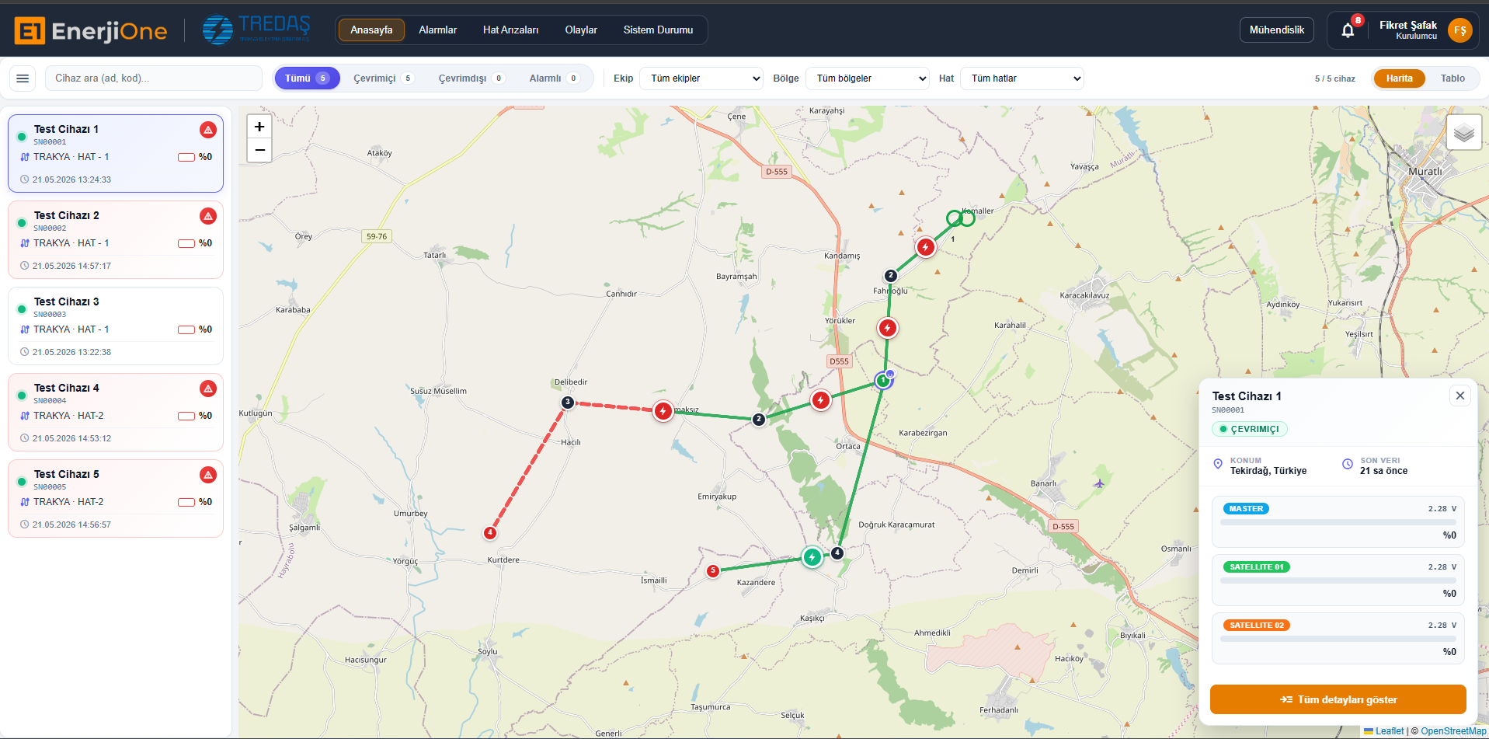Select the Test Cihazı 5 card
The height and width of the screenshot is (739, 1489).
point(116,499)
